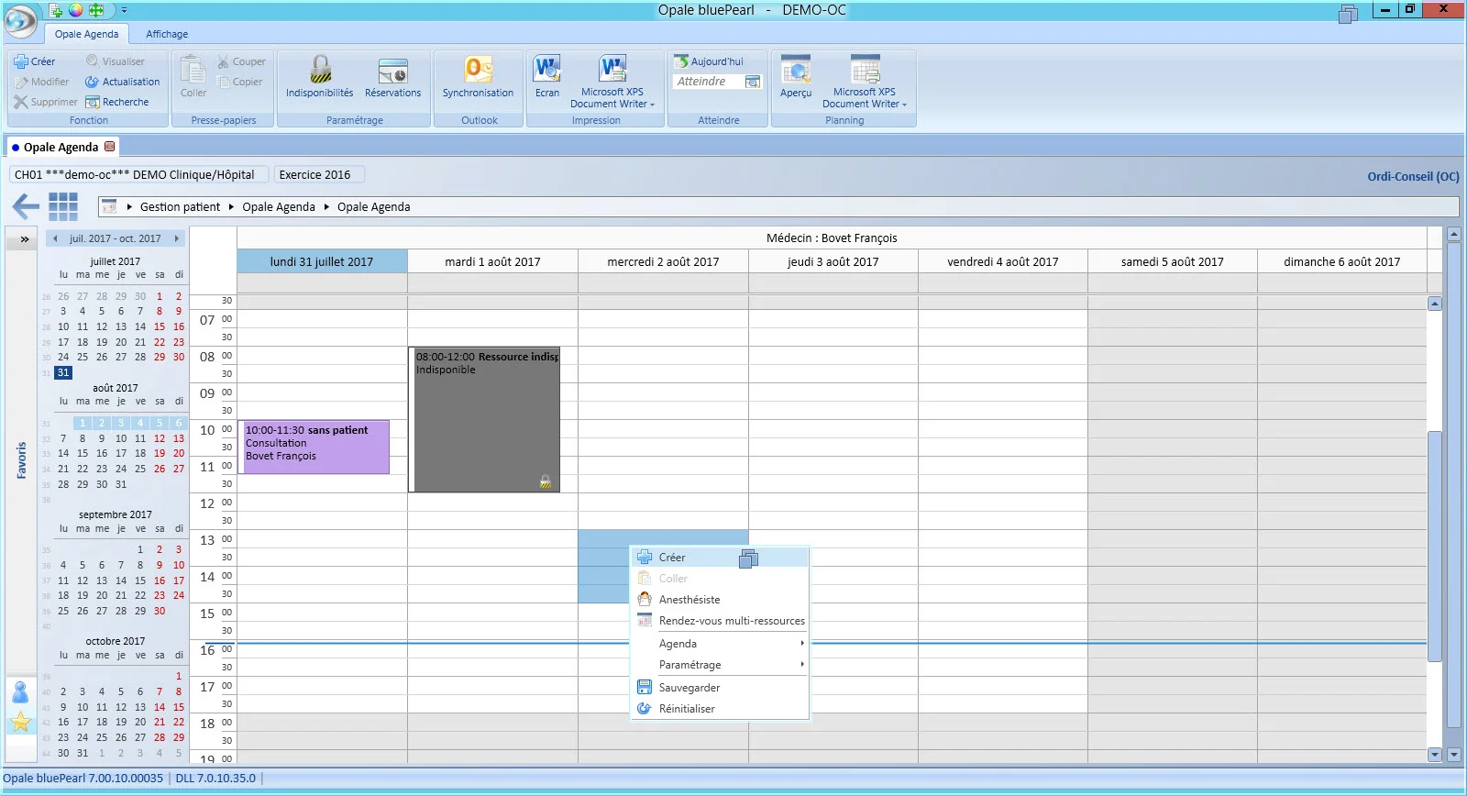Click the Exercice 2016 button
The image size is (1467, 796).
point(318,174)
